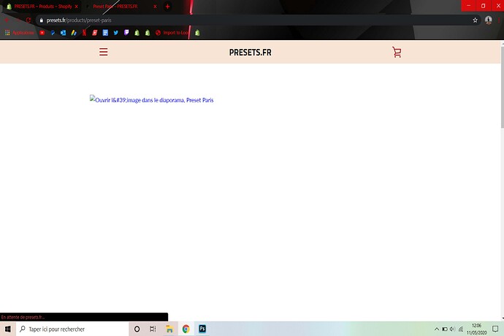The width and height of the screenshot is (504, 336).
Task: Open the Chrome profile avatar
Action: [x=488, y=20]
